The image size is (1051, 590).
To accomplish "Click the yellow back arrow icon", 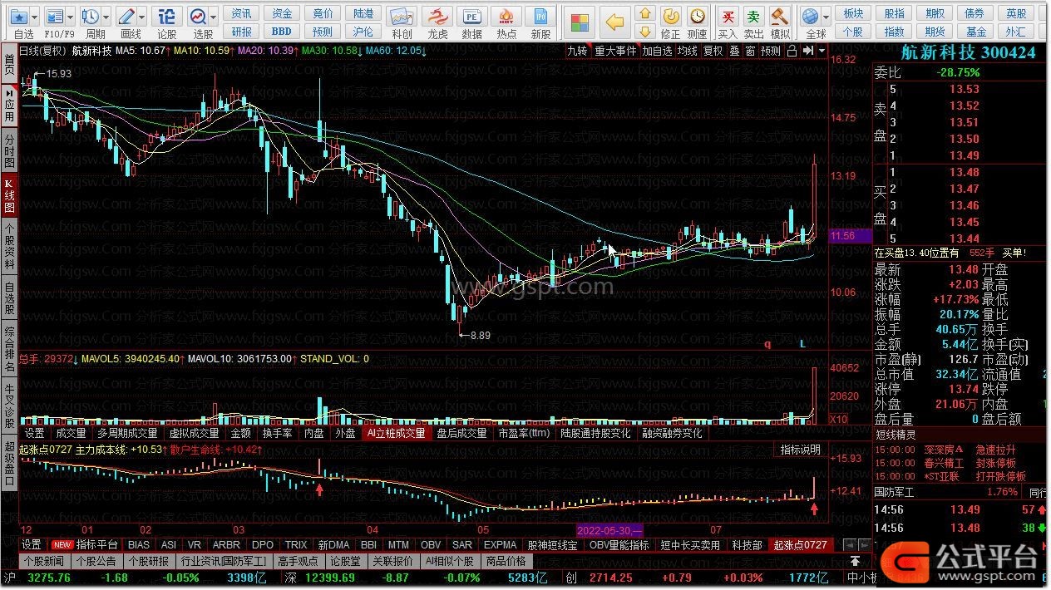I will [615, 22].
